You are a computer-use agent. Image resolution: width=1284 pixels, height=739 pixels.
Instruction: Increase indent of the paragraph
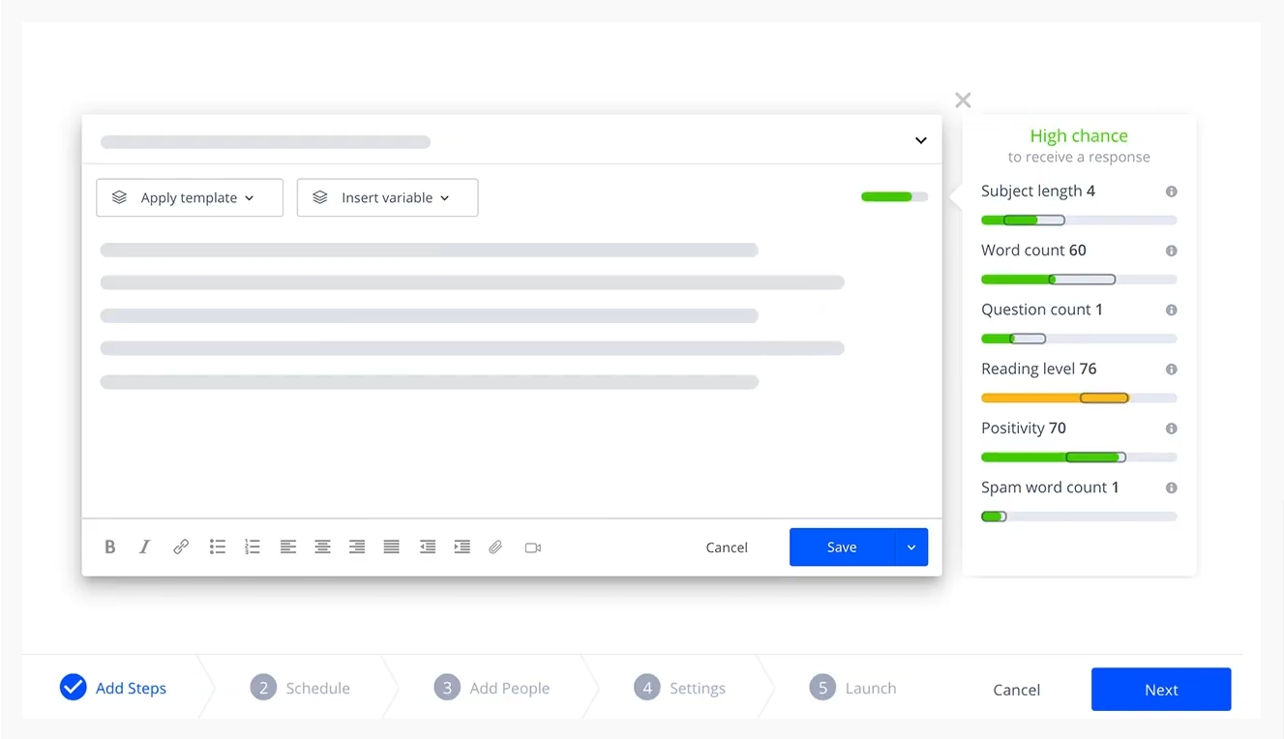[x=463, y=547]
